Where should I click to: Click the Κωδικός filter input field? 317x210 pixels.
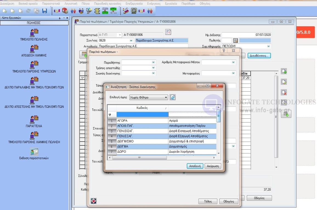pyautogui.click(x=142, y=114)
